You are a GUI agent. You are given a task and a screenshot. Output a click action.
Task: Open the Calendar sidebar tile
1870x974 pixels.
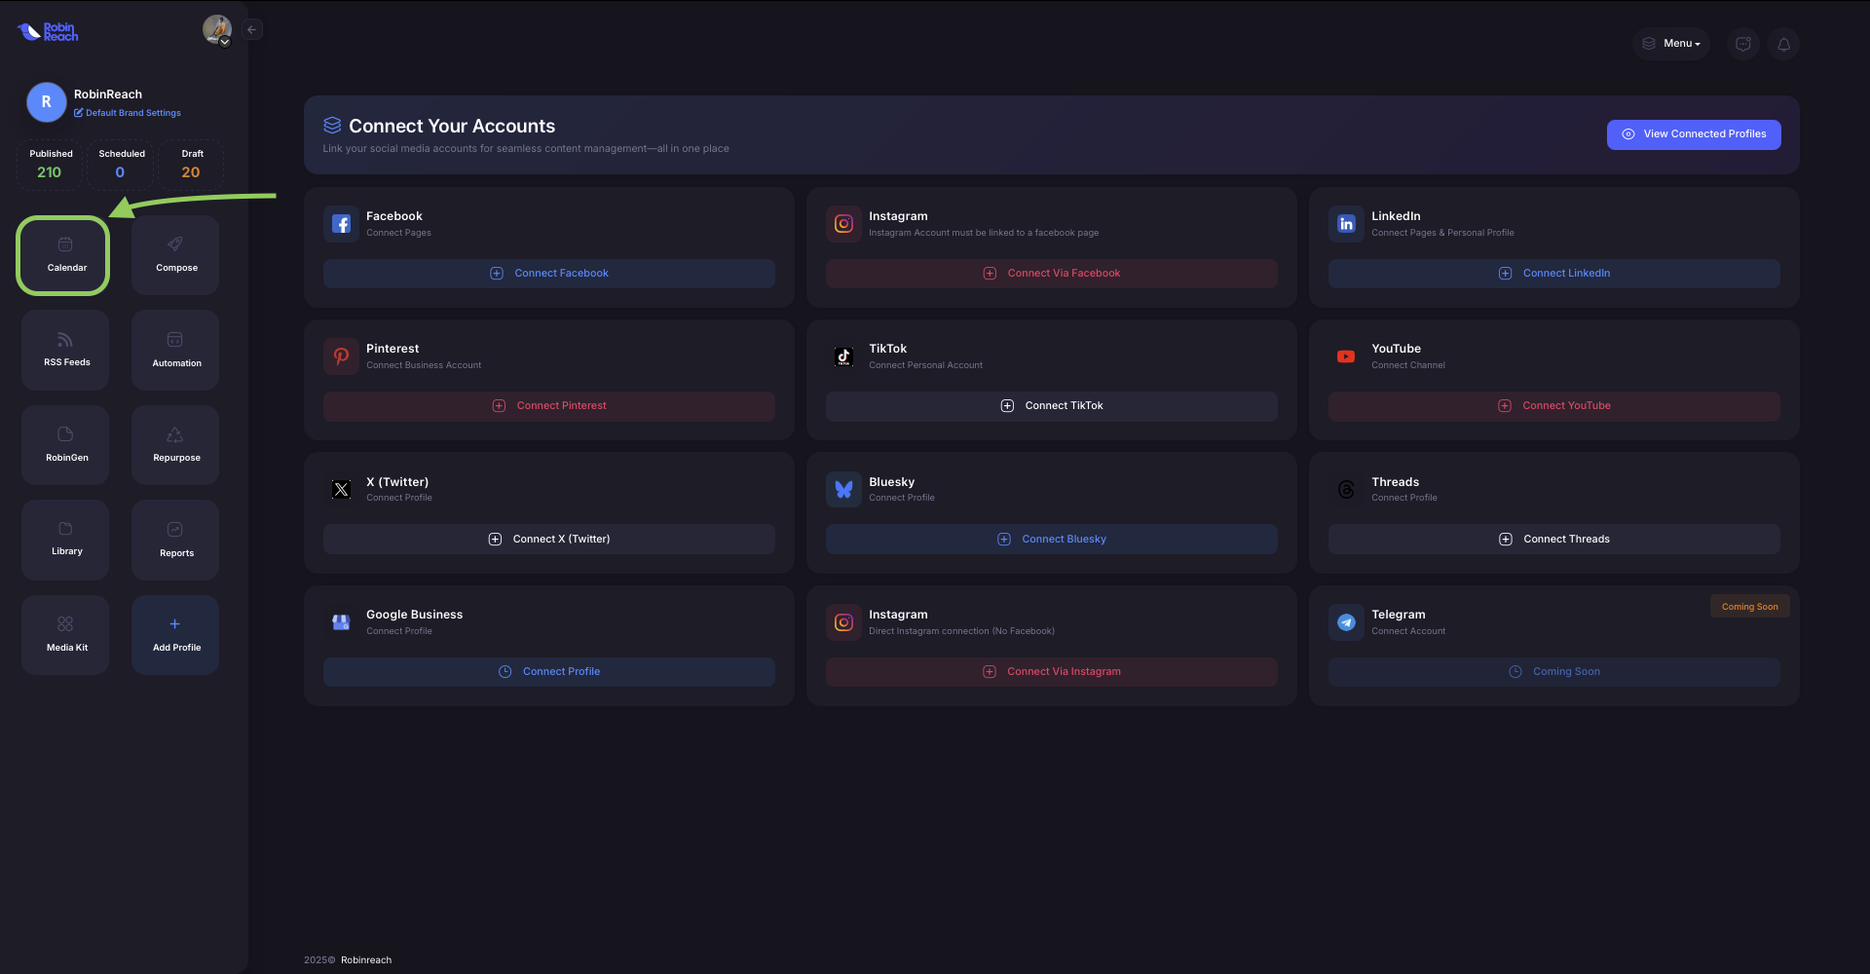point(64,255)
